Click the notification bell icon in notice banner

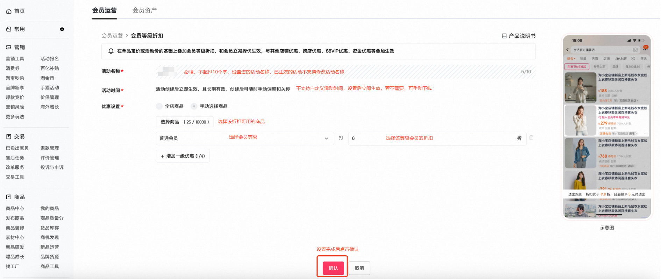pos(111,51)
